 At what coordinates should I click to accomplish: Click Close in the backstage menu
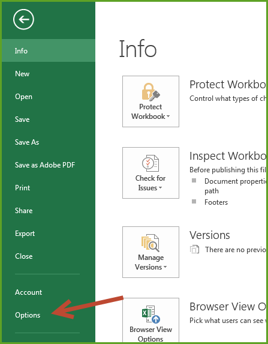click(49, 256)
